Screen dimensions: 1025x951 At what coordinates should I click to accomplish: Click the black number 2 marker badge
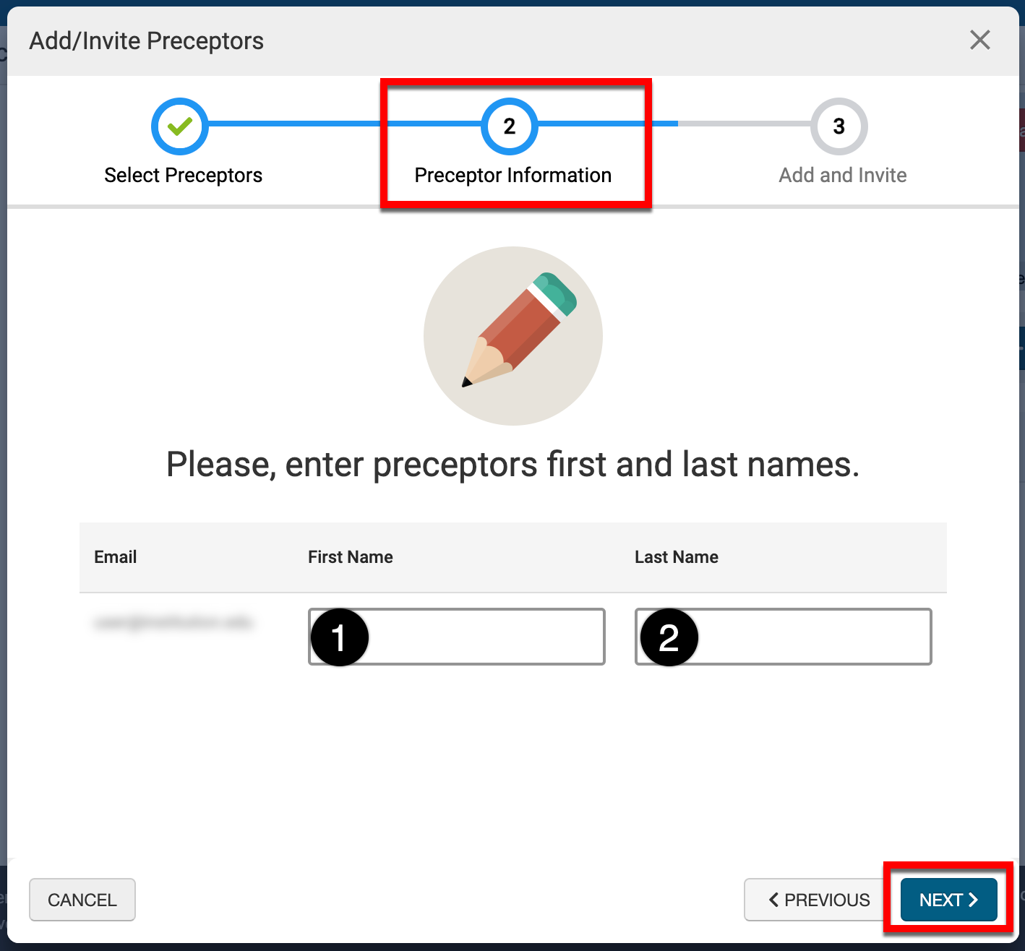coord(669,637)
